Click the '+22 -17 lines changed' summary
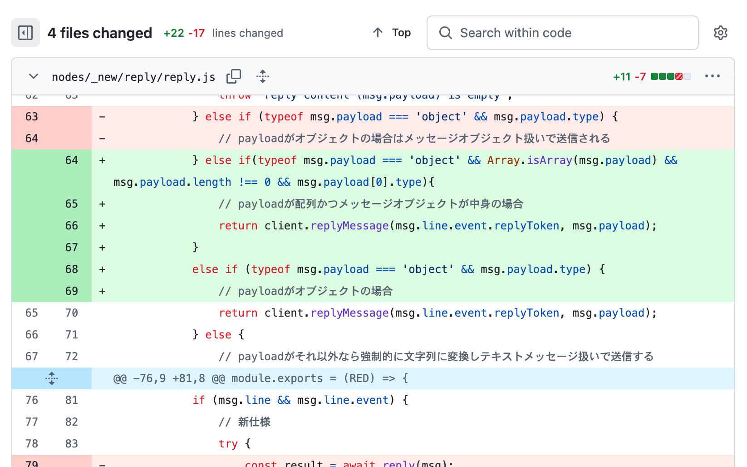 [223, 33]
